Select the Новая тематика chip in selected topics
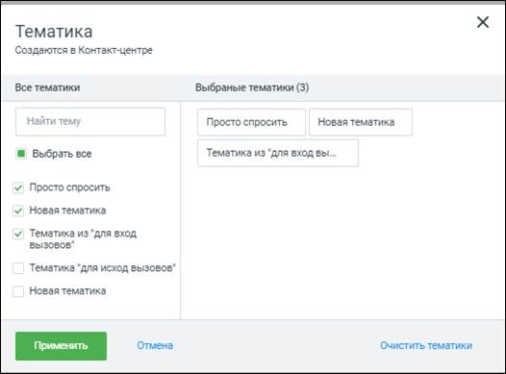The width and height of the screenshot is (506, 374). (x=361, y=122)
